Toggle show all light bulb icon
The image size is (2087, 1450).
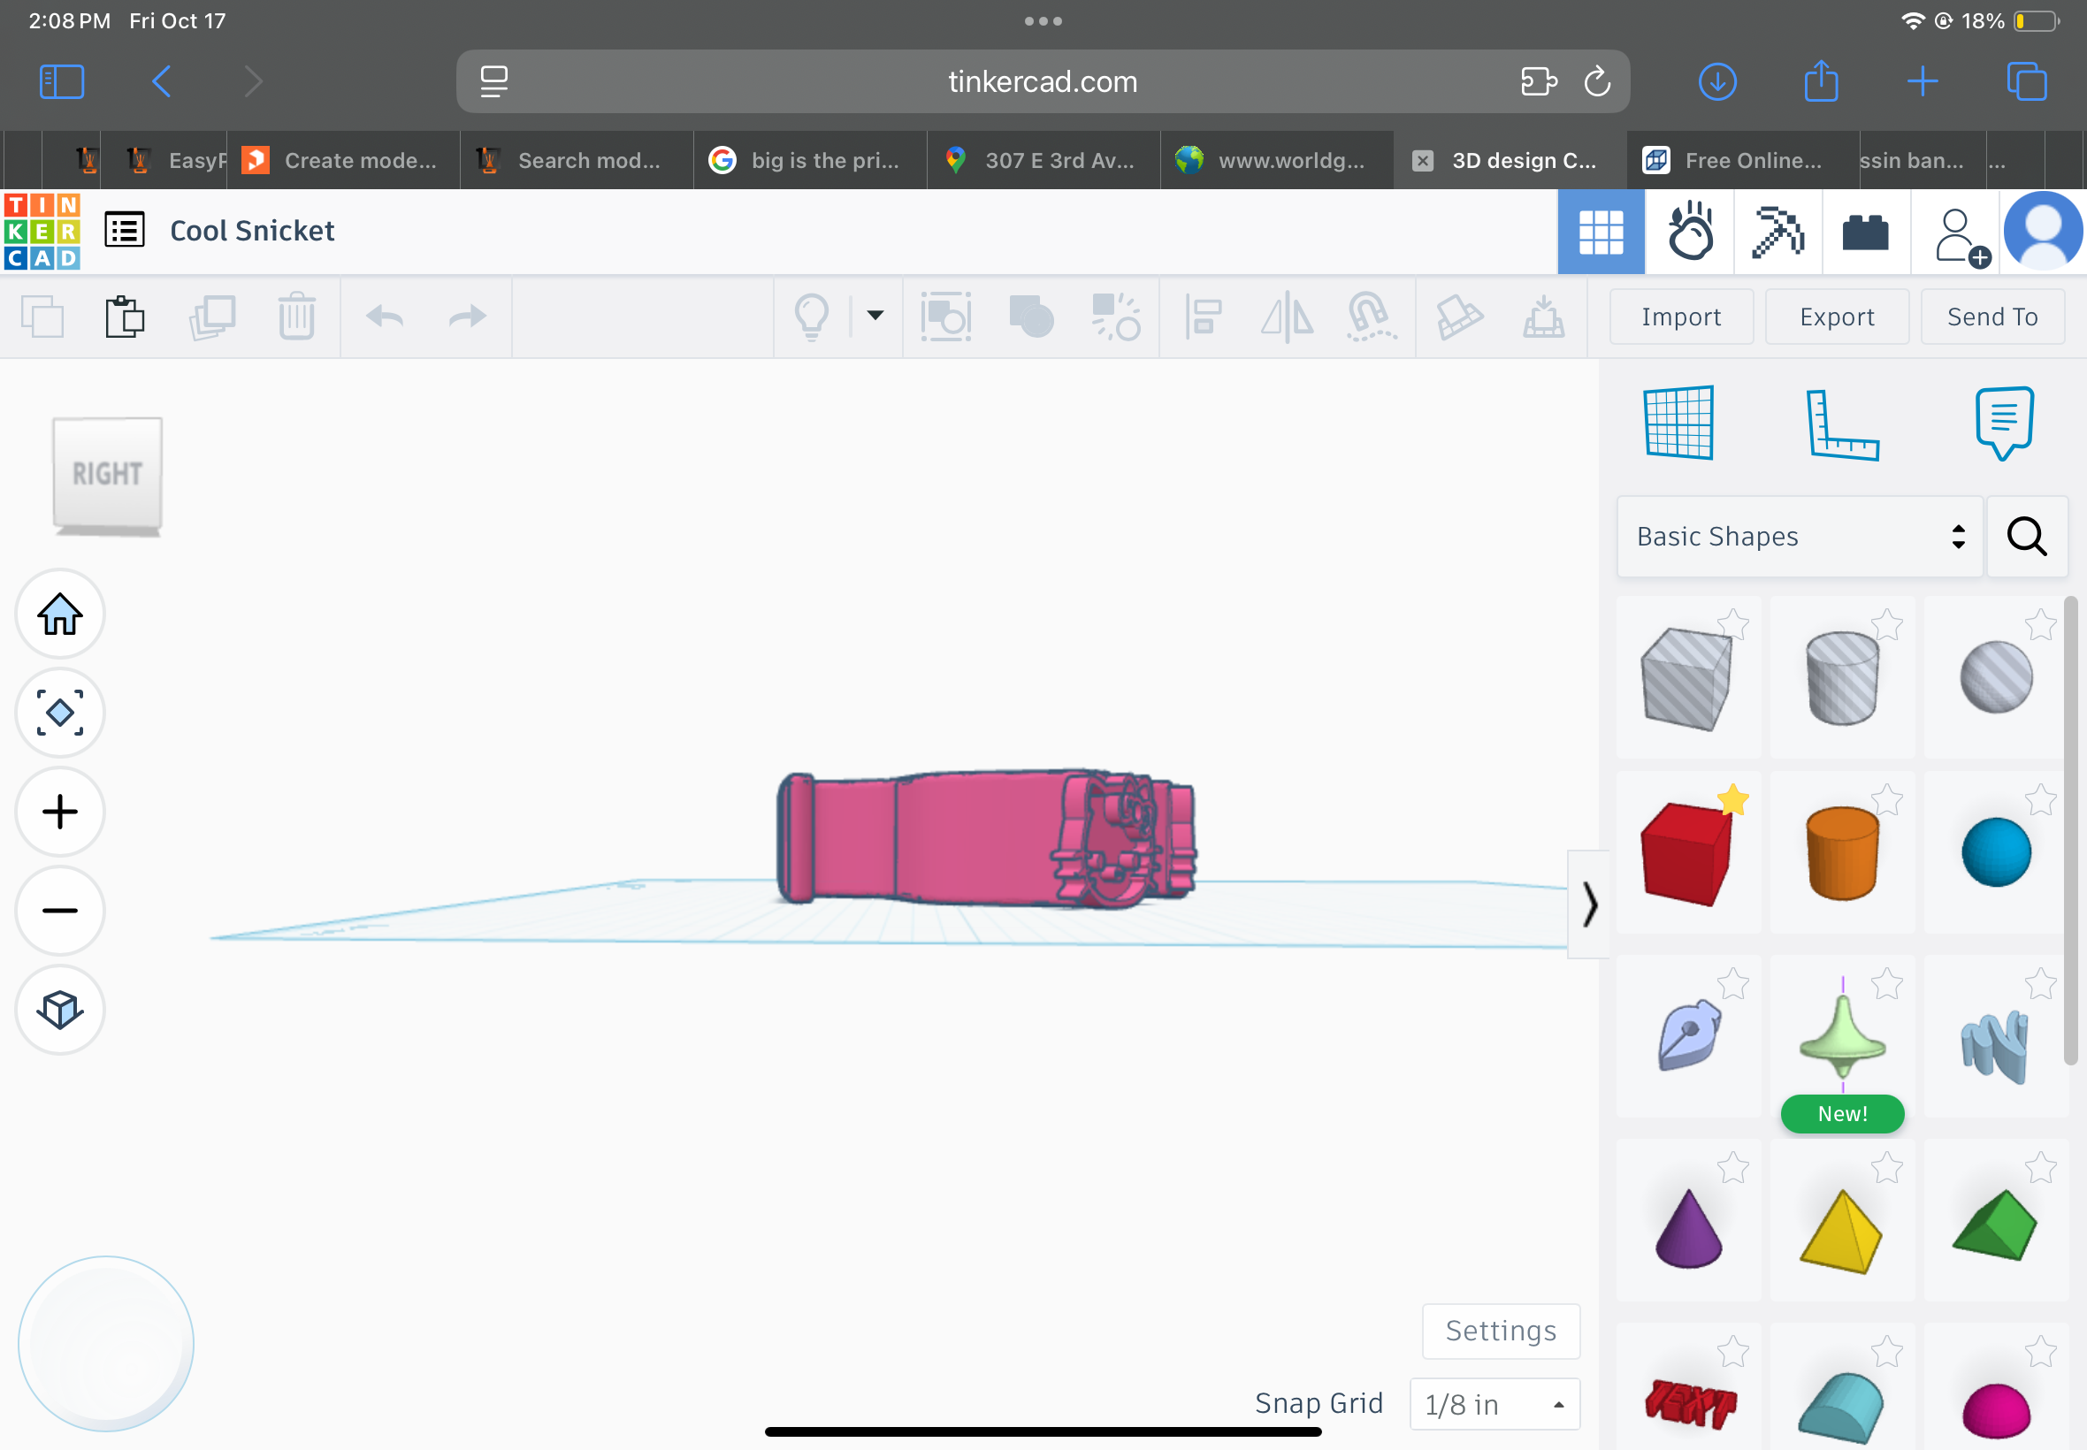[x=811, y=317]
